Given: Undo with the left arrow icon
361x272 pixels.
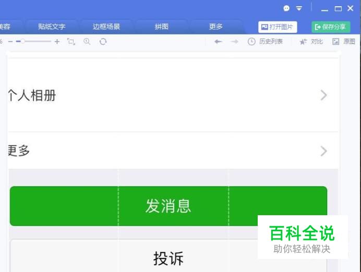Looking at the screenshot, I should [218, 42].
